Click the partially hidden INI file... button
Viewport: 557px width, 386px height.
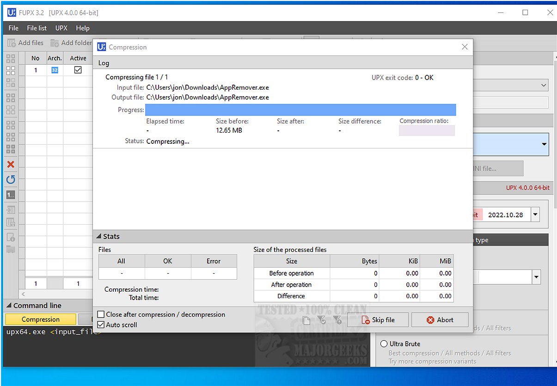[x=498, y=169]
